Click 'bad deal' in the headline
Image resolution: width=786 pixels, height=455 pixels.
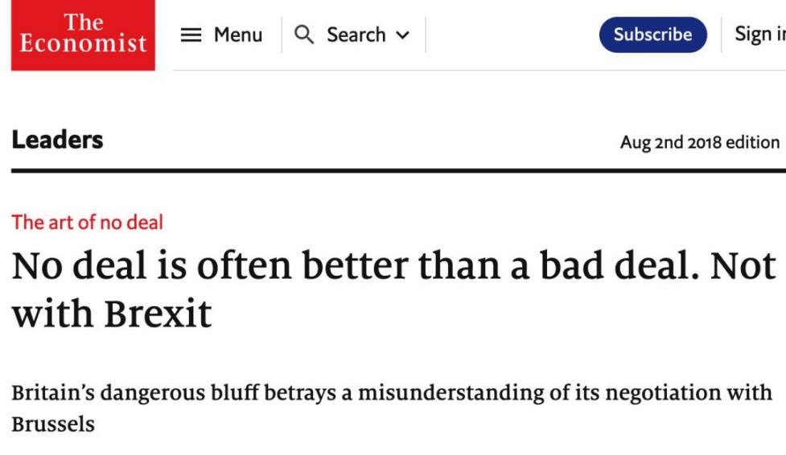(x=601, y=267)
